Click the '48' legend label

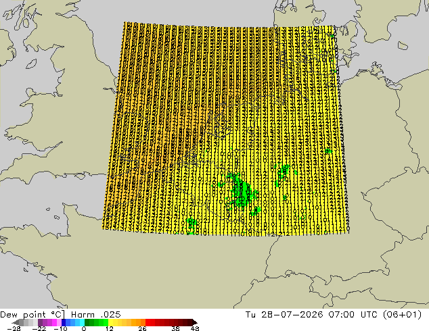[195, 328]
